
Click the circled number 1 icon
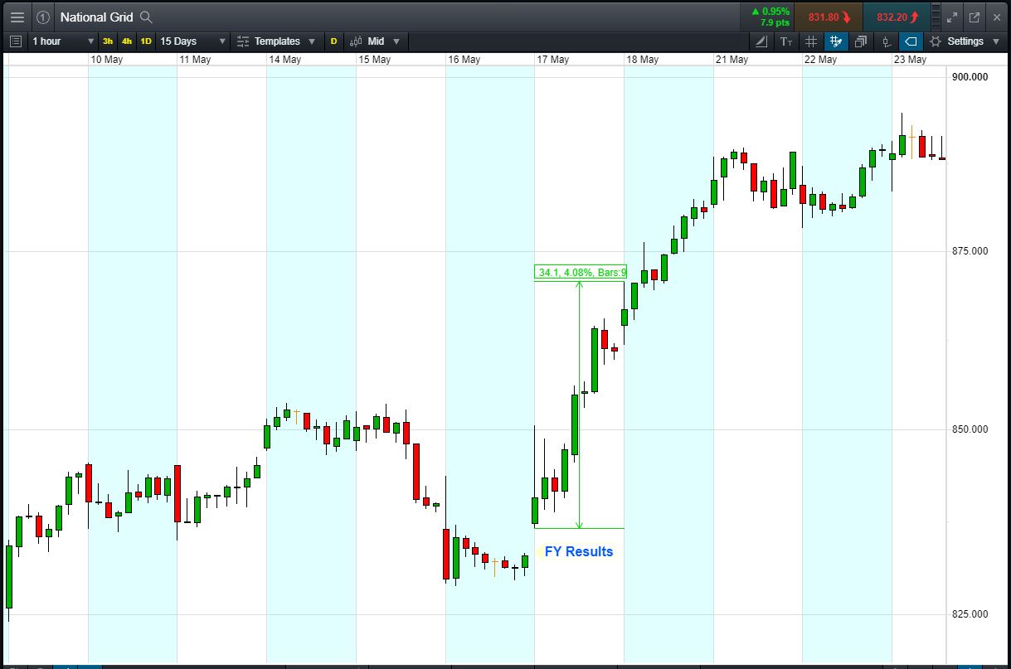pyautogui.click(x=43, y=17)
